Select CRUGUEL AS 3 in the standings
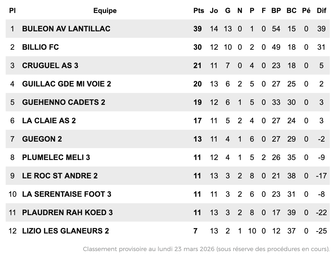Screen dimensions: 336x260 (50, 65)
